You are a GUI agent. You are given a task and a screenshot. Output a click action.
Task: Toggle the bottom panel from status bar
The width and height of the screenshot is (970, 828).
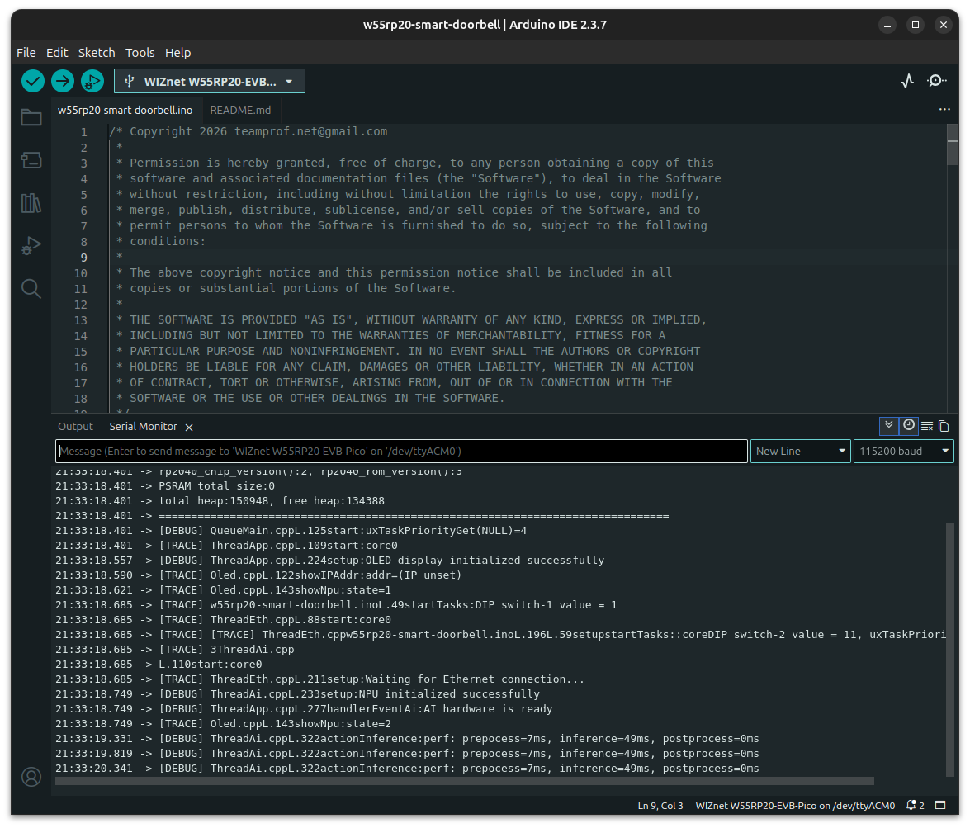[x=940, y=805]
